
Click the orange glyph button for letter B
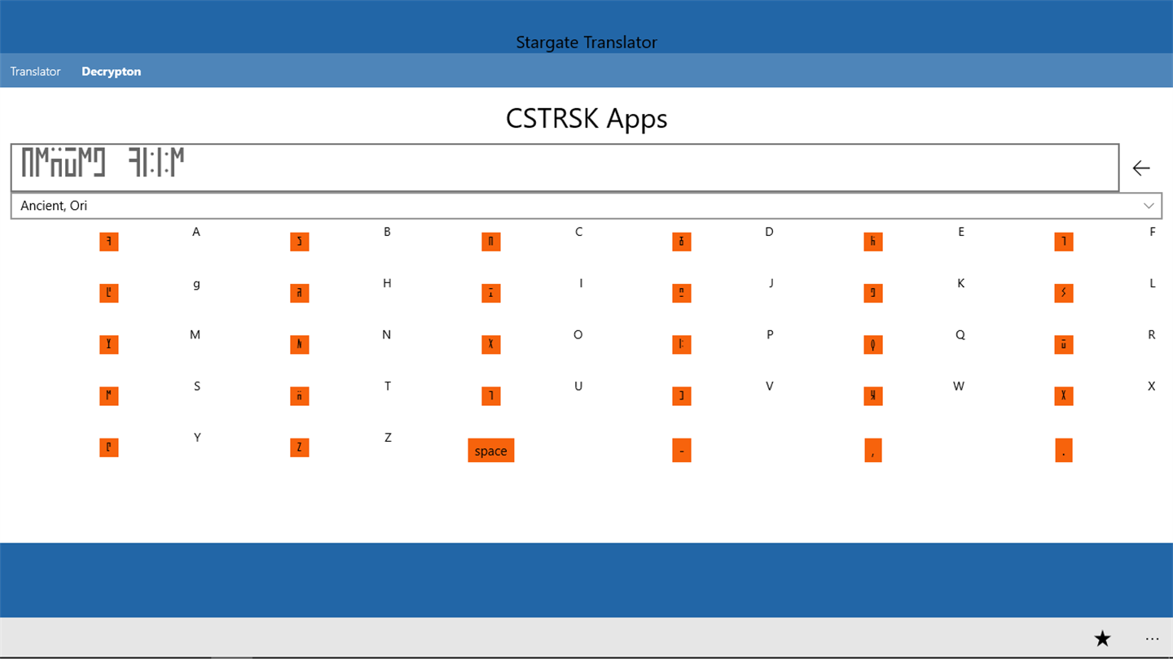click(300, 242)
